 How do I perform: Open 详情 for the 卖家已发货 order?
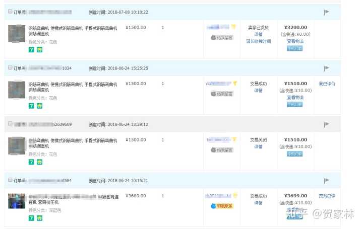(x=258, y=34)
